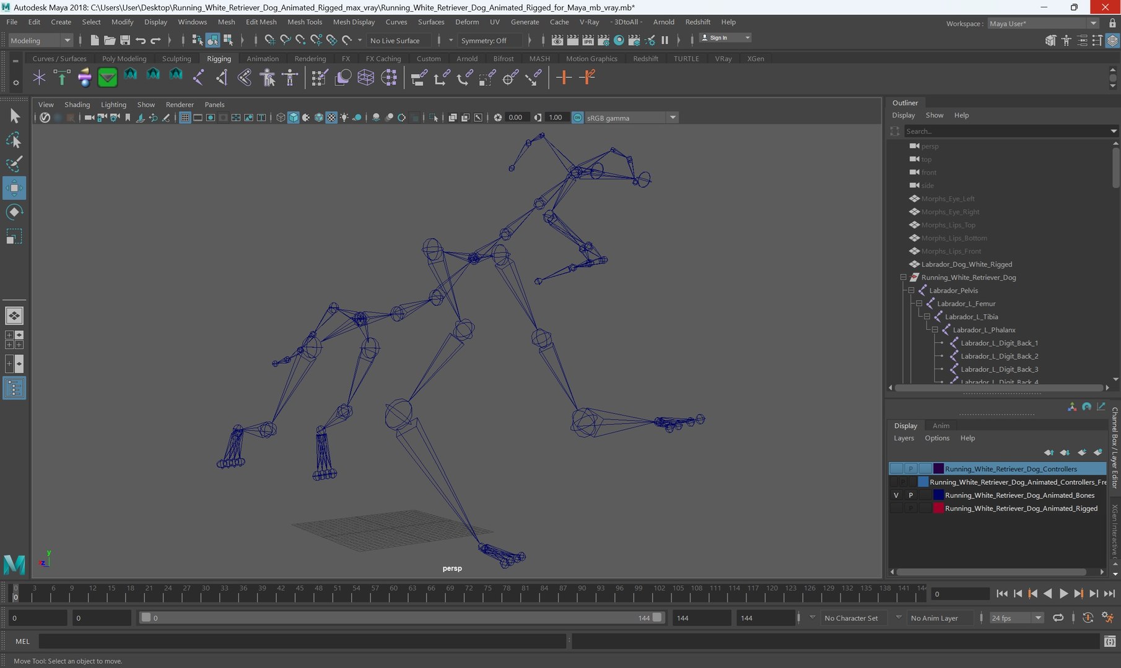Switch to the Animation shelf tab

coord(263,59)
